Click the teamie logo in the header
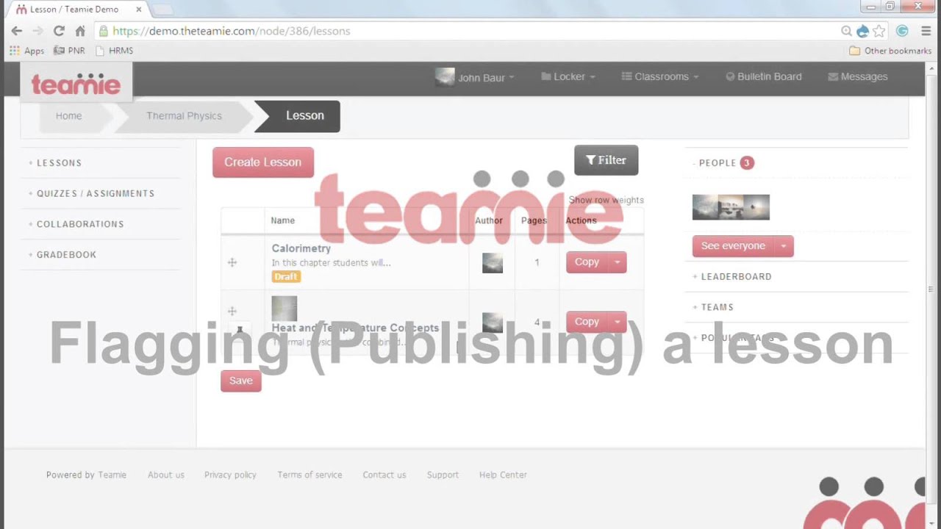 pyautogui.click(x=76, y=83)
